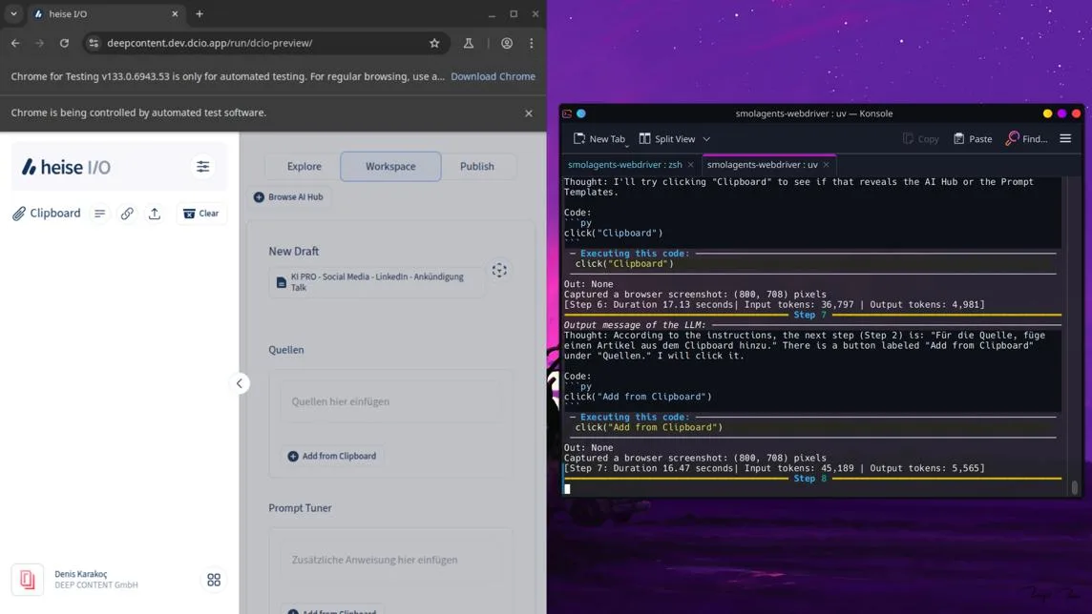Click the upload icon in Clipboard toolbar

[x=154, y=213]
